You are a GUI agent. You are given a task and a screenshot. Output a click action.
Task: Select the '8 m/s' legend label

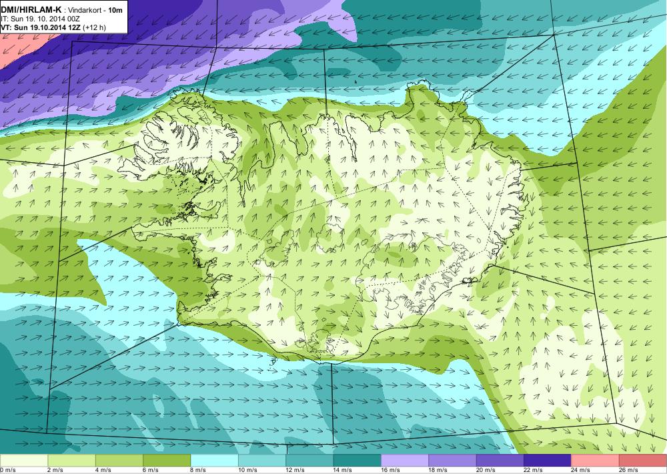tap(198, 470)
